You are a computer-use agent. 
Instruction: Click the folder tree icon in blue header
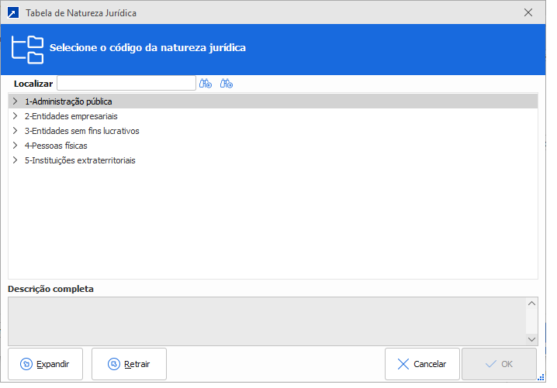click(x=29, y=49)
